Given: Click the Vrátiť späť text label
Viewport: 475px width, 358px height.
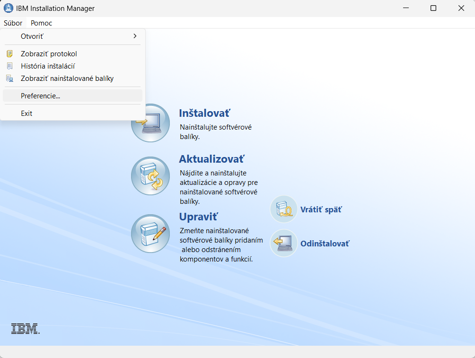Looking at the screenshot, I should (321, 210).
